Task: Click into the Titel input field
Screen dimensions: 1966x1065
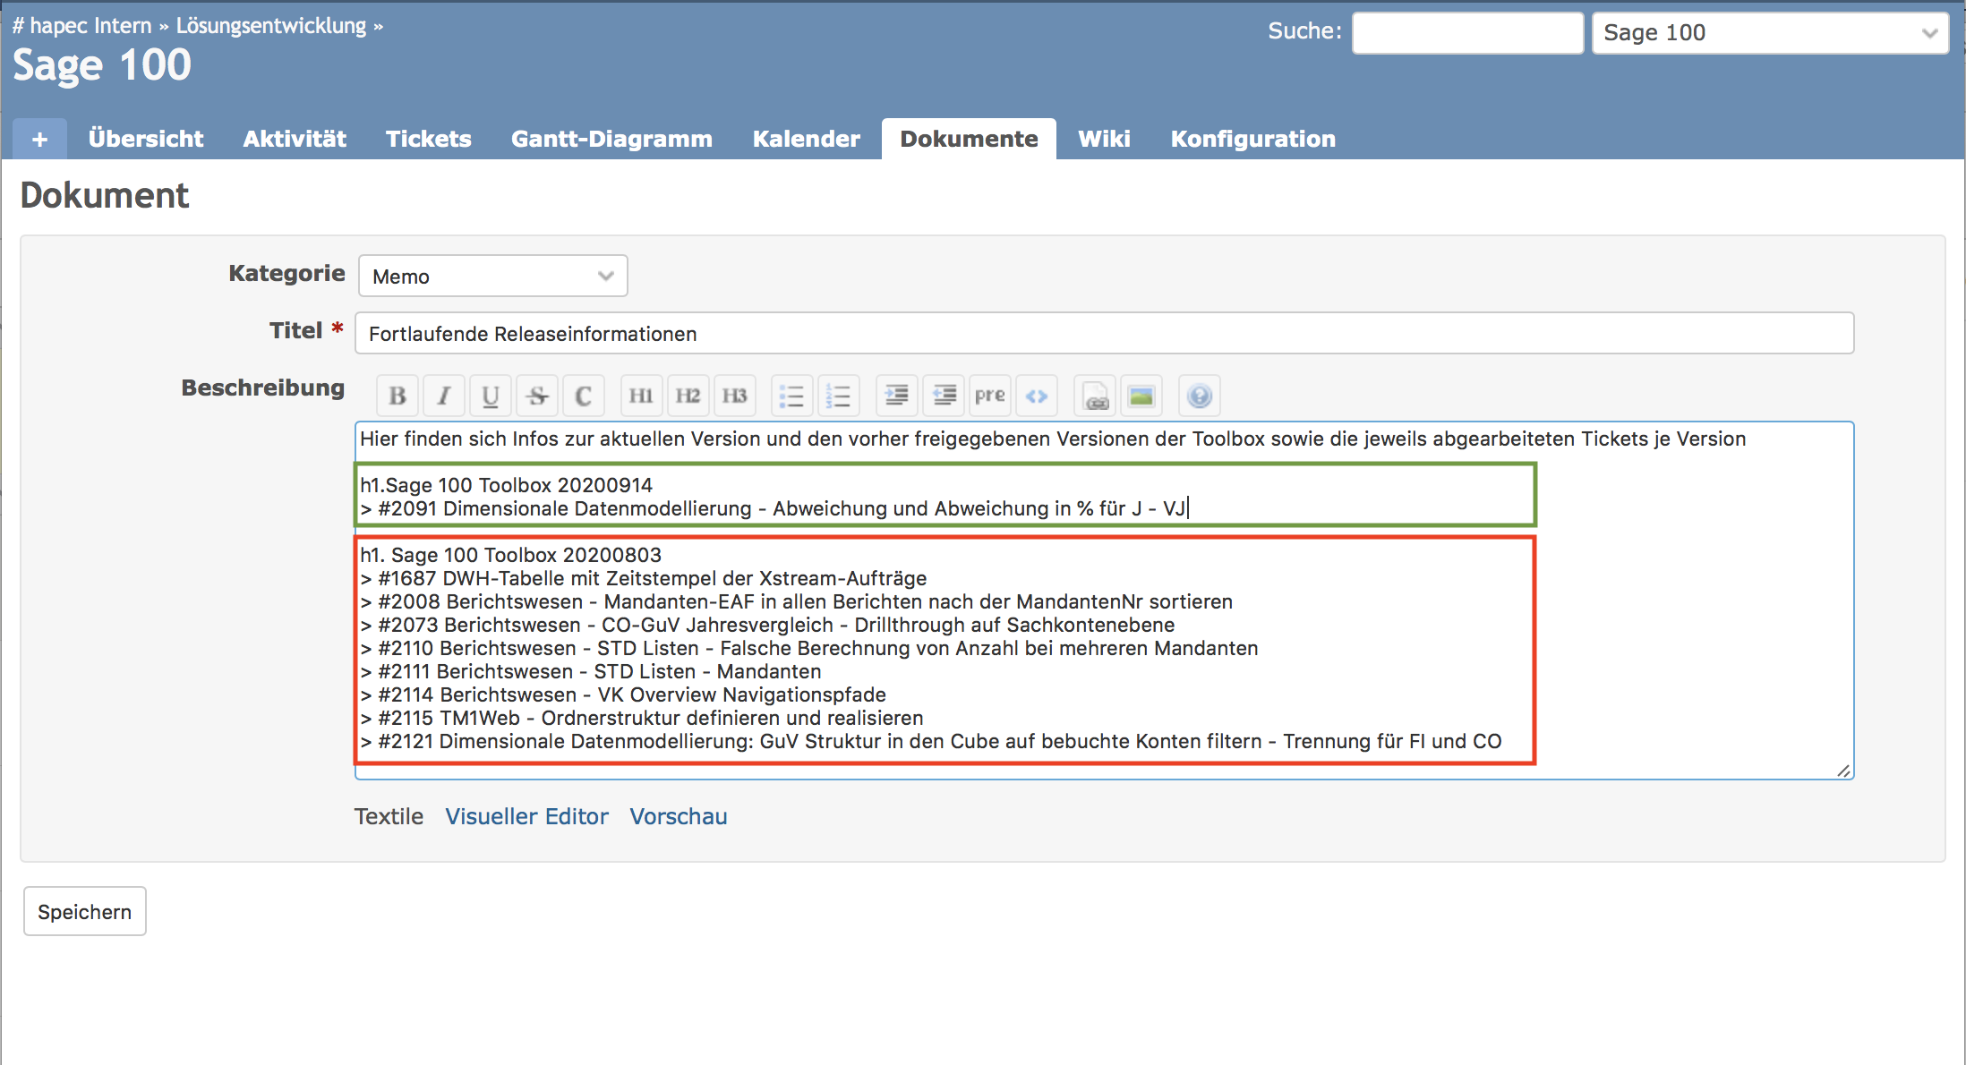Action: [x=1103, y=333]
